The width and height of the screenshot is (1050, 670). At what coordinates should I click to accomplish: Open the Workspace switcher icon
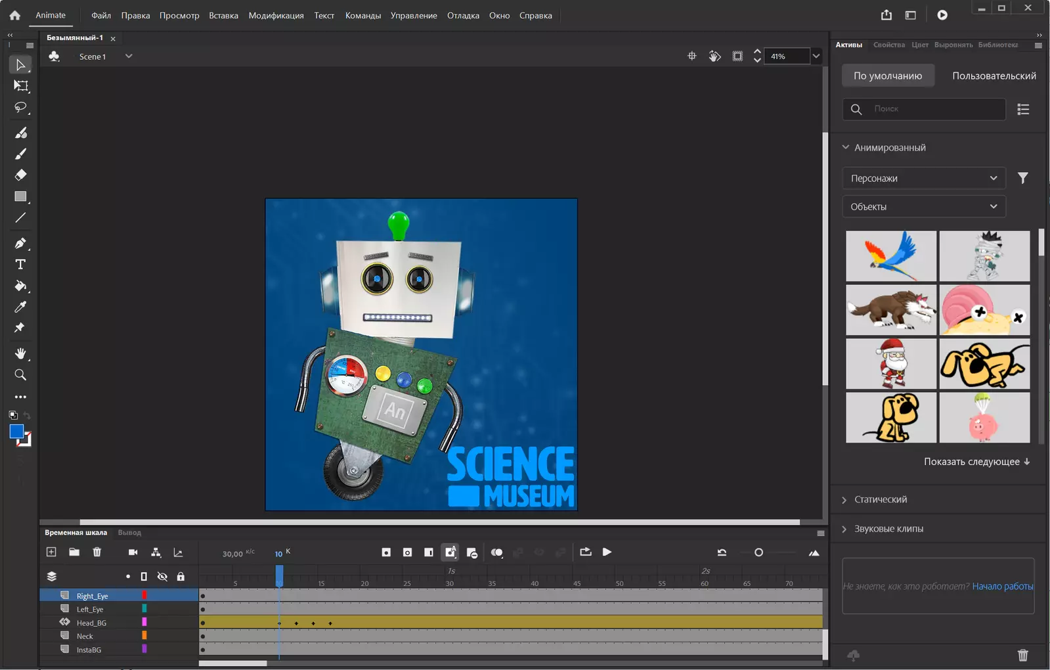pyautogui.click(x=910, y=15)
